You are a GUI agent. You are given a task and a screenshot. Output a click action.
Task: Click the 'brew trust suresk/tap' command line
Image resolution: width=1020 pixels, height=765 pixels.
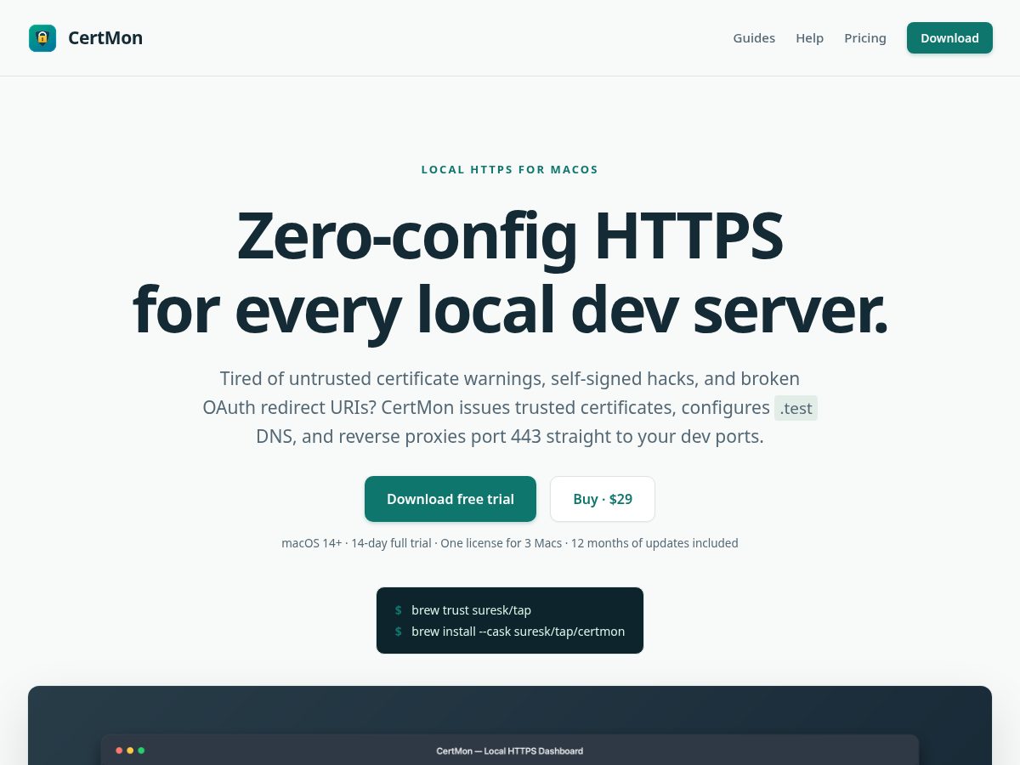click(471, 610)
